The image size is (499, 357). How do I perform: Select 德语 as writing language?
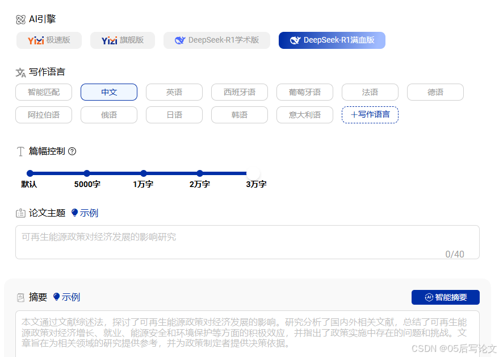435,92
